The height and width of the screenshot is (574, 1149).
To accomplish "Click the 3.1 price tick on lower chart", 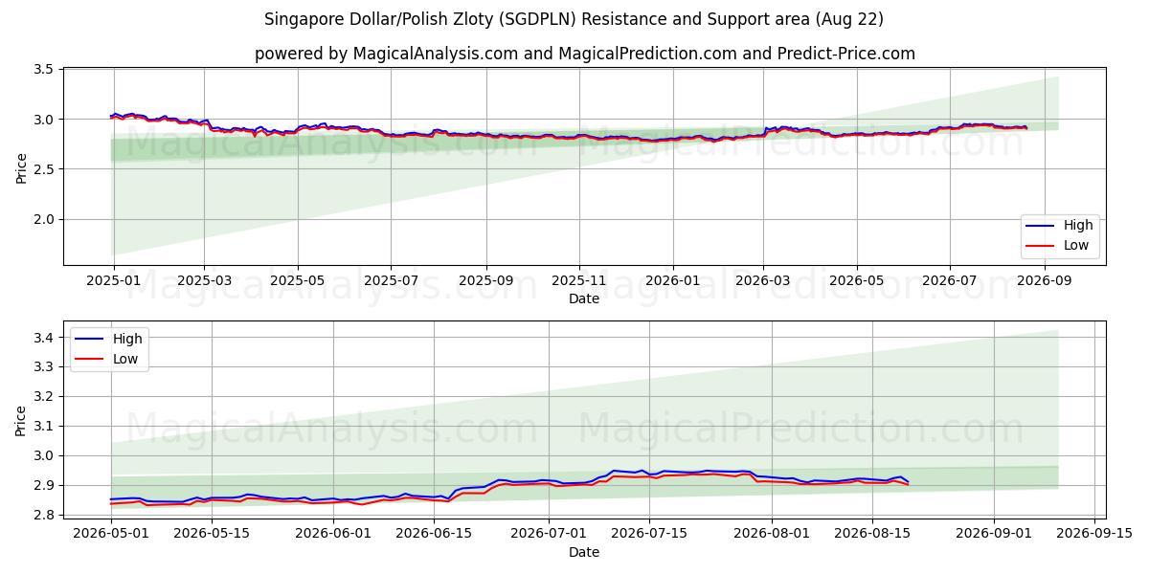I will (x=42, y=426).
